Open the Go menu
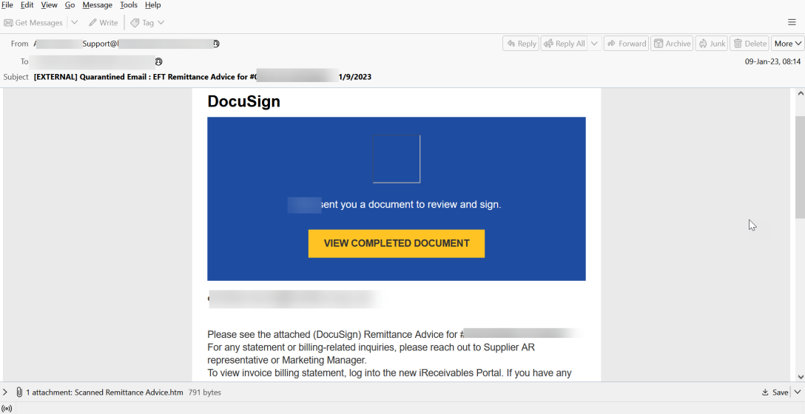Image resolution: width=805 pixels, height=414 pixels. point(70,5)
